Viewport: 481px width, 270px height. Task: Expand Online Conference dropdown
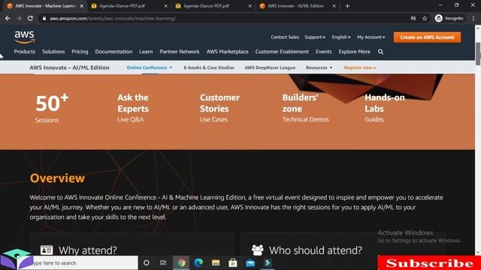(x=150, y=67)
